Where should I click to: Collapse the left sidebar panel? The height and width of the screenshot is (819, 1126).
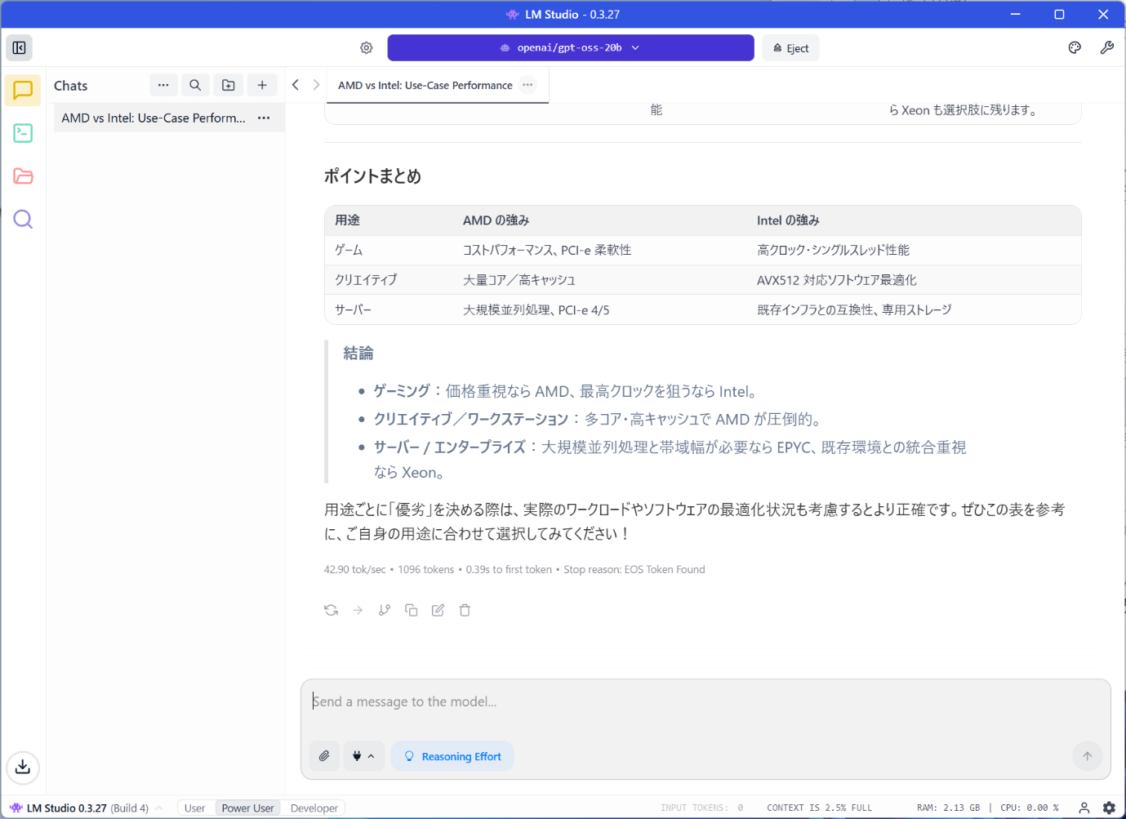20,48
